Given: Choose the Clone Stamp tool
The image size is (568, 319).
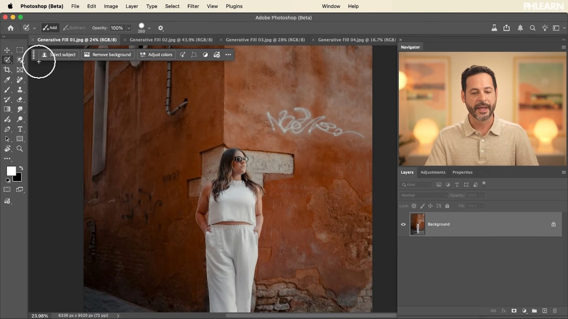Looking at the screenshot, I should coord(19,90).
